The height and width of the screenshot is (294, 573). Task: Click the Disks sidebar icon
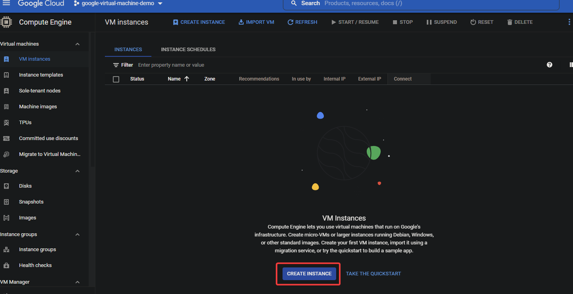(x=6, y=186)
